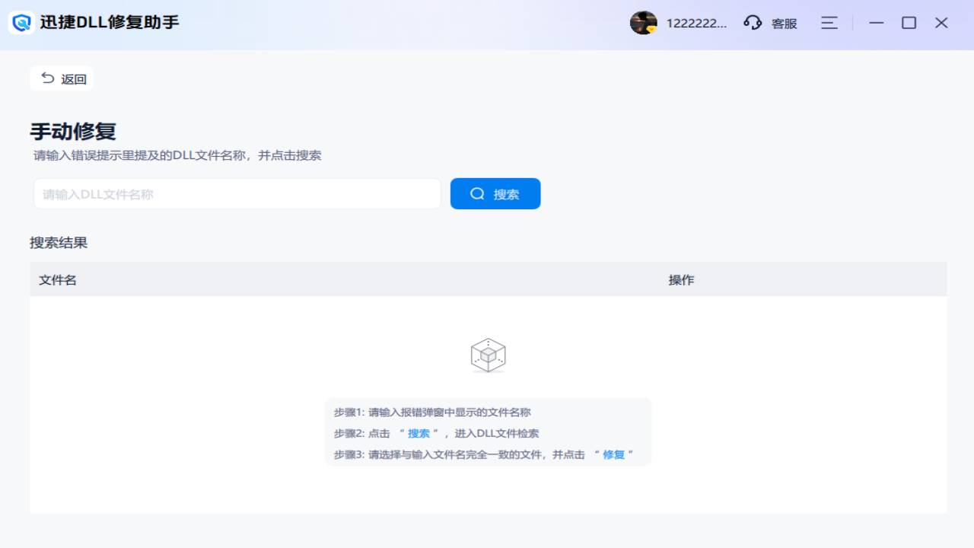Close the DLL repair assistant window

pyautogui.click(x=941, y=23)
